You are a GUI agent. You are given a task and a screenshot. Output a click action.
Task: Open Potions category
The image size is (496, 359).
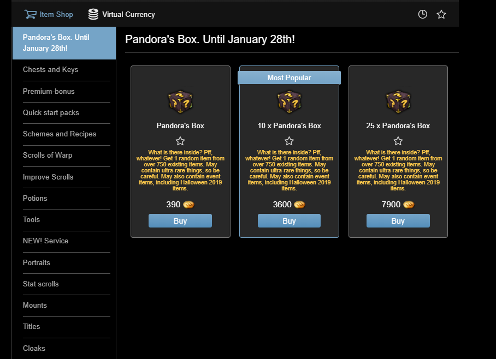67,199
